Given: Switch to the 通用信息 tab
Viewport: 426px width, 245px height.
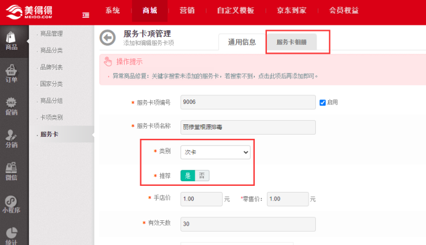Looking at the screenshot, I should (242, 42).
